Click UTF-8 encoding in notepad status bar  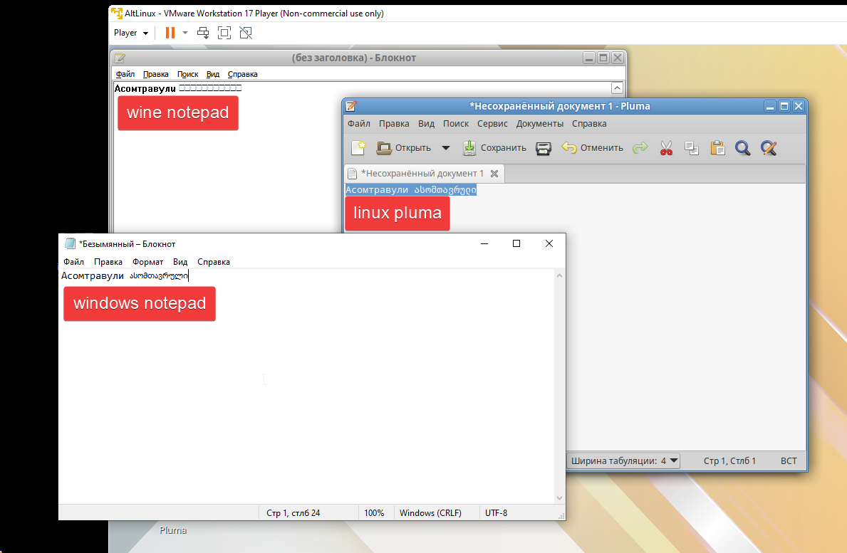(x=496, y=513)
